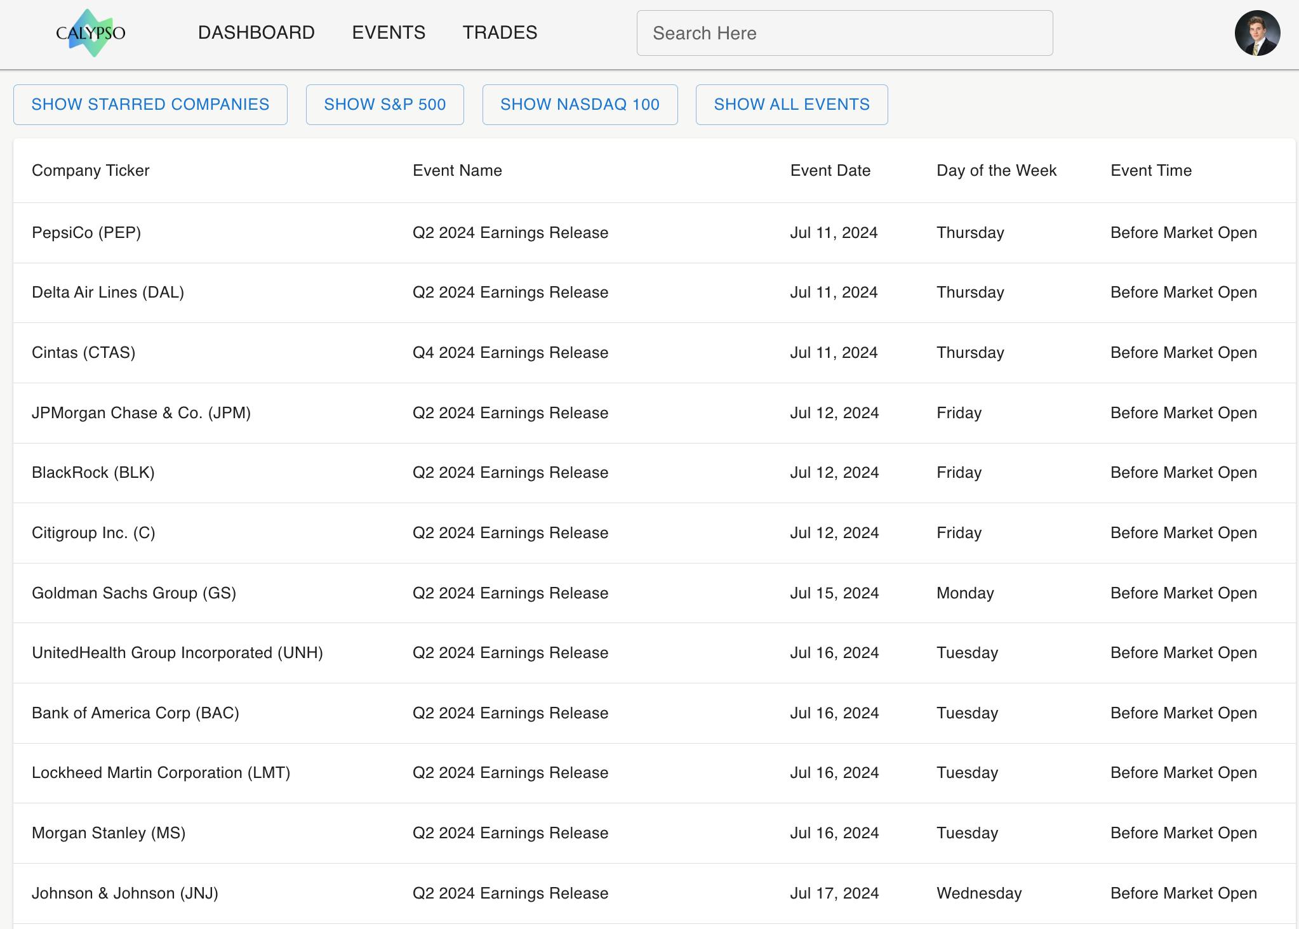The width and height of the screenshot is (1299, 929).
Task: Click Before Market Open for Morgan Stanley
Action: pos(1183,833)
